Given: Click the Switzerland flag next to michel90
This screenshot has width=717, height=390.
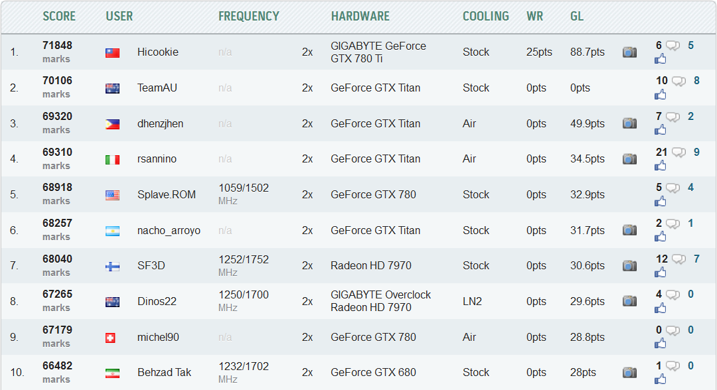Looking at the screenshot, I should [x=110, y=338].
